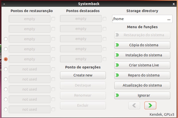Tick checkbox beside first 'not used' slot

coord(53,69)
